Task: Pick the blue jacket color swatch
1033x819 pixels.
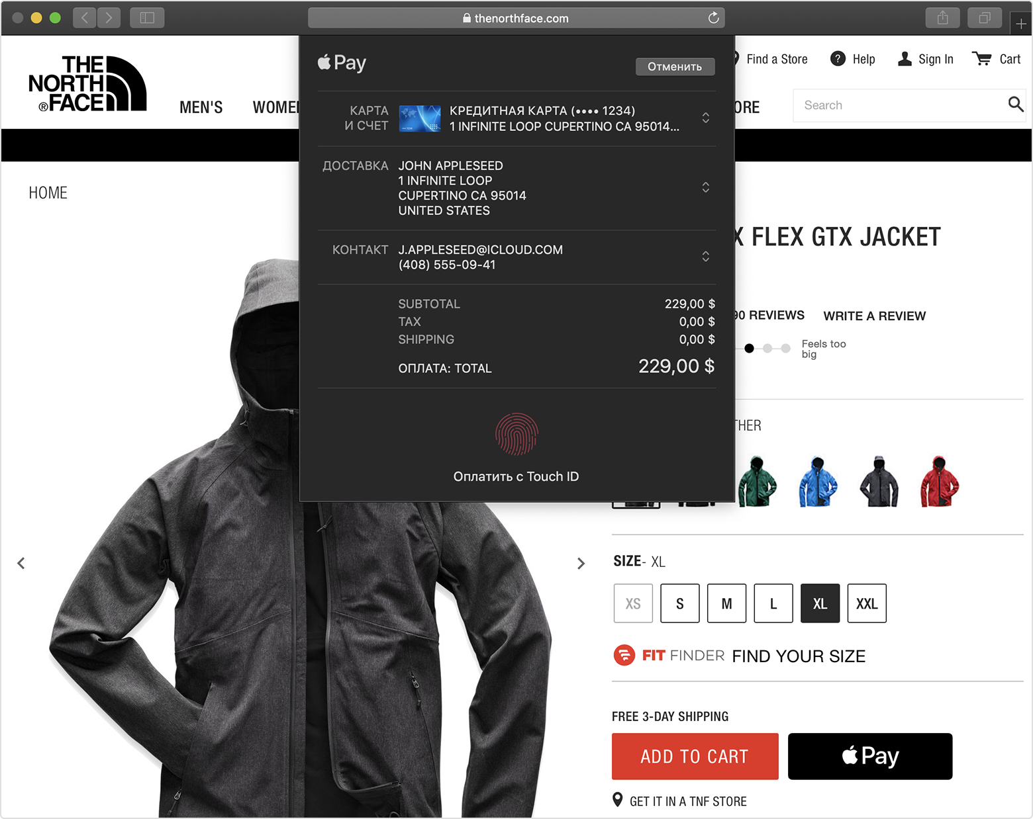Action: point(818,482)
